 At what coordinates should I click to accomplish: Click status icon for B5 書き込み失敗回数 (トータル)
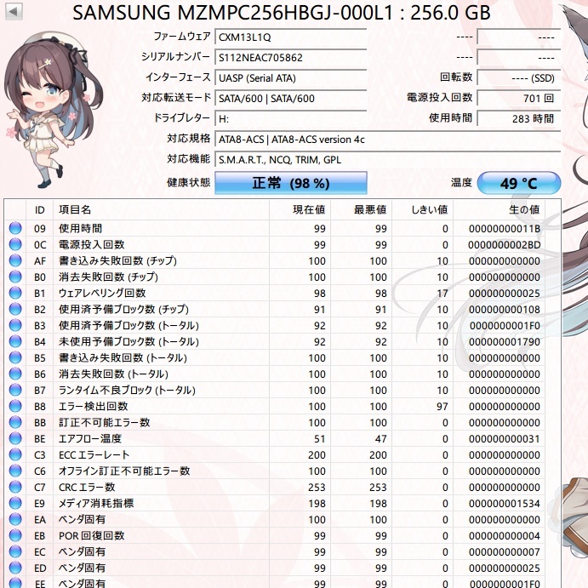pyautogui.click(x=15, y=357)
